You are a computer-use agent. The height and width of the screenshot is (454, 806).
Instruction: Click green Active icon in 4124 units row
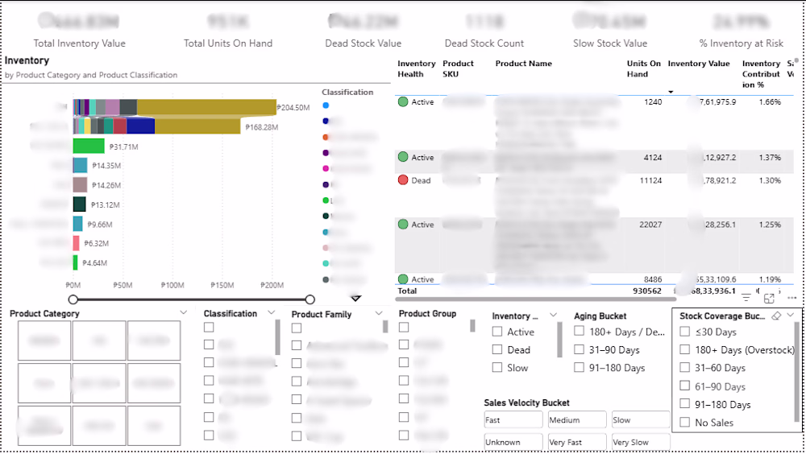click(403, 157)
